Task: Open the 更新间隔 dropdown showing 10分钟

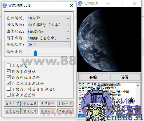Action: (x=49, y=18)
